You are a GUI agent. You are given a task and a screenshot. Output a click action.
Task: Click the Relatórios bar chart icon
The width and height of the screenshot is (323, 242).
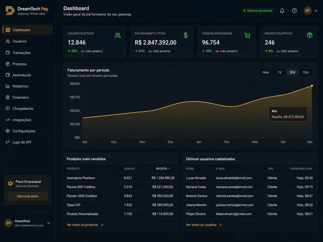(8, 86)
